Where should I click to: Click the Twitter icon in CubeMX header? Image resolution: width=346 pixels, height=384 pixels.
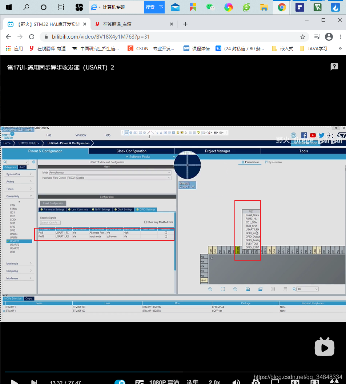pos(322,135)
